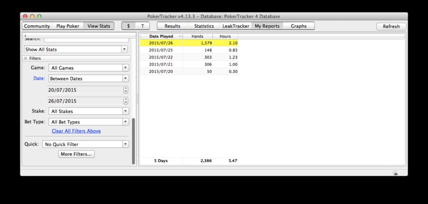Open the Between Dates dropdown
Viewport: 428px width, 204px height.
pos(89,78)
